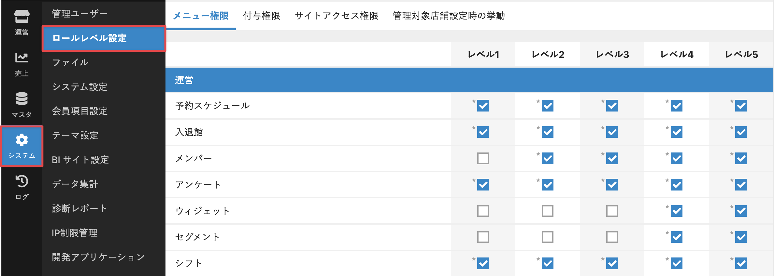Select the システム gear icon
The width and height of the screenshot is (774, 276).
(x=21, y=146)
